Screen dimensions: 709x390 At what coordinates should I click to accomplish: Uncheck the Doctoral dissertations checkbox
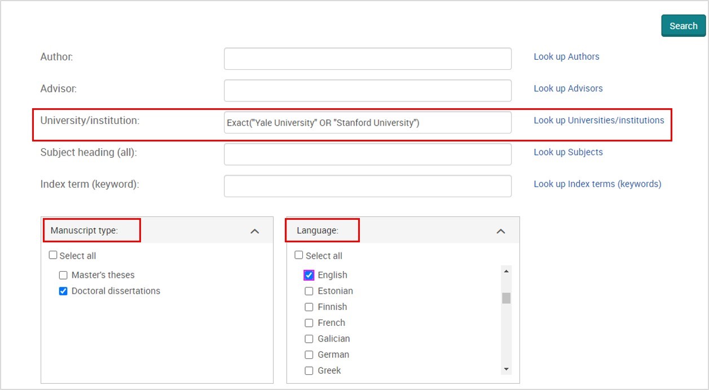click(x=63, y=291)
